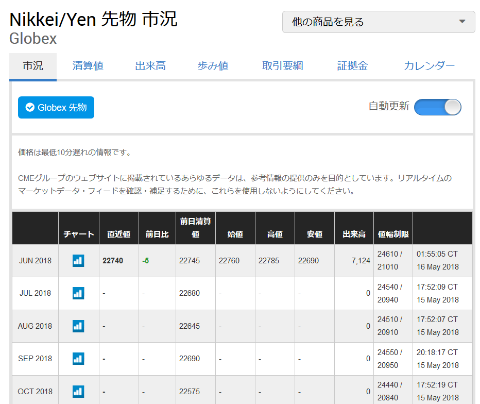
Task: Click the JUL 2018 prior settle 22680
Action: tap(190, 293)
